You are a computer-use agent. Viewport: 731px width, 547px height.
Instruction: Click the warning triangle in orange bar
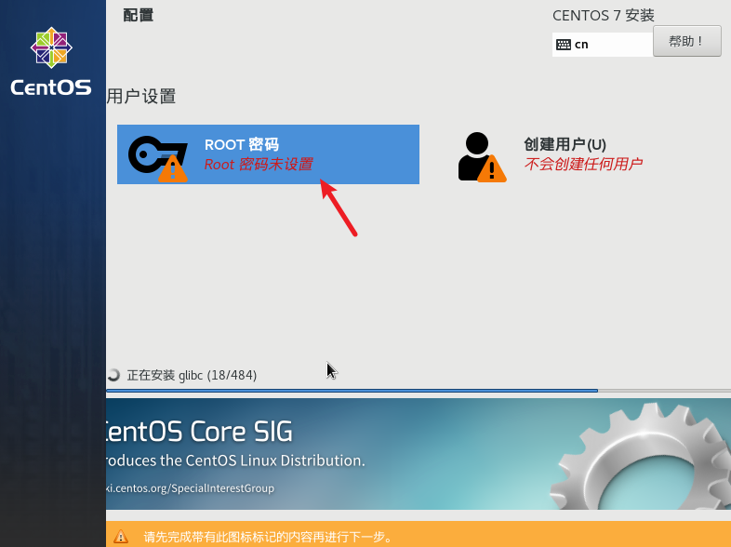pos(121,536)
